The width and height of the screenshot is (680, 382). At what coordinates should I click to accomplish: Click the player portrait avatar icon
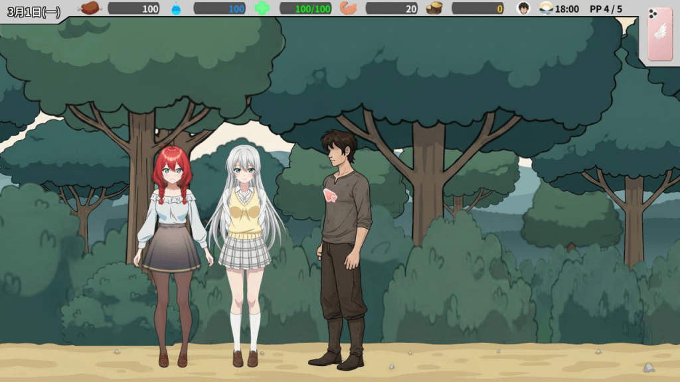(523, 9)
